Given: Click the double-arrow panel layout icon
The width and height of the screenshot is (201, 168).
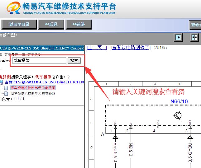Looking at the screenshot, I should pos(194,37).
